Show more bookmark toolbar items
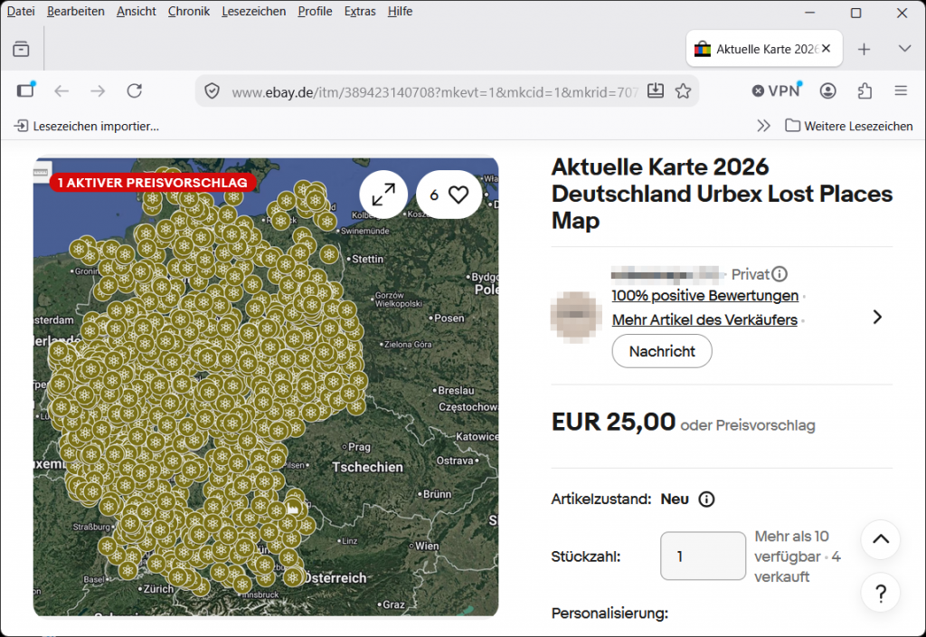 tap(763, 126)
